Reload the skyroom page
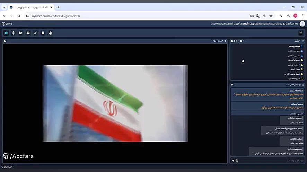The image size is (307, 172). pos(19,16)
